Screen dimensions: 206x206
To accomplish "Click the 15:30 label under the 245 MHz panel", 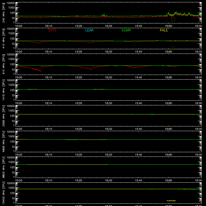I will pyautogui.click(x=108, y=26).
